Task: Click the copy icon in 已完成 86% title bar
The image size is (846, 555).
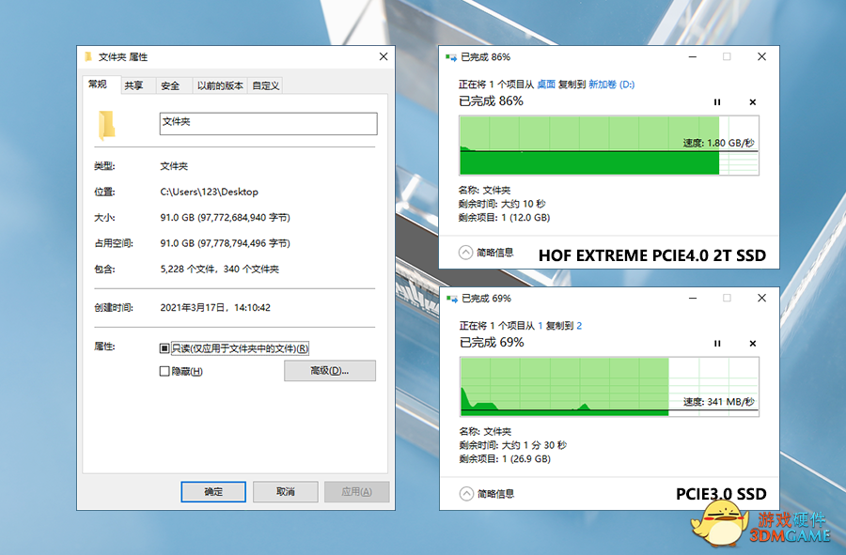Action: point(451,57)
